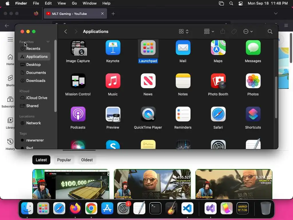Go back with Finder back arrow

[x=66, y=32]
